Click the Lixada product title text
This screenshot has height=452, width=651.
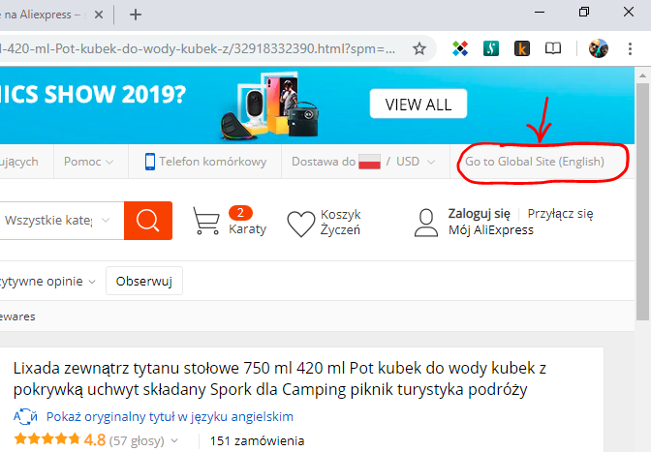coord(279,378)
